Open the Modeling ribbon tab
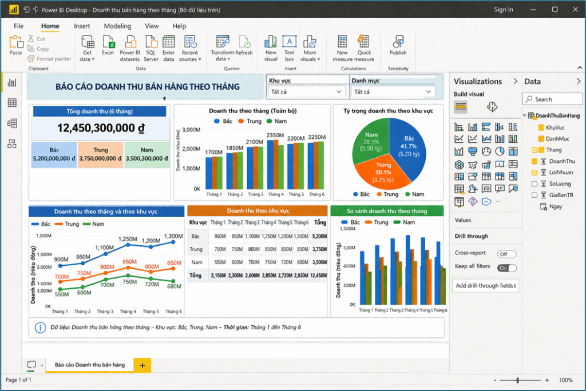This screenshot has height=391, width=586. point(117,26)
